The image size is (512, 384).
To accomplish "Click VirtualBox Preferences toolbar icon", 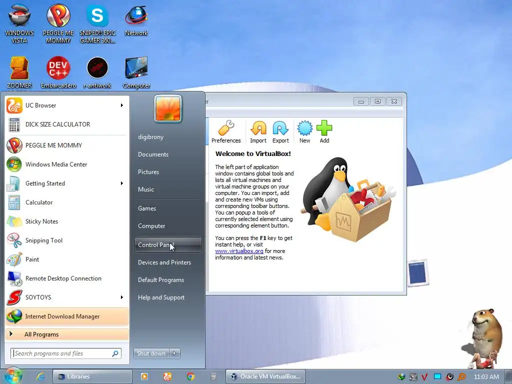I will pyautogui.click(x=226, y=131).
